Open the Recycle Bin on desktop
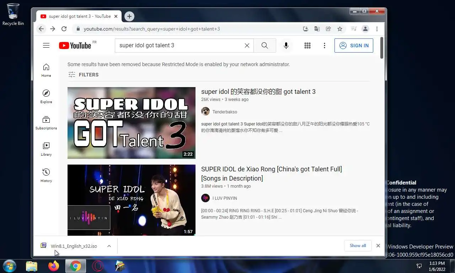The image size is (455, 273). (13, 15)
